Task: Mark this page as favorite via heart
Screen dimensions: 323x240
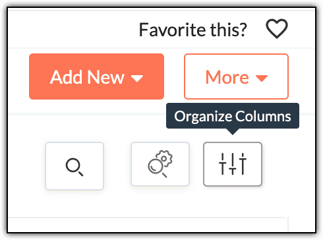Action: point(277,29)
